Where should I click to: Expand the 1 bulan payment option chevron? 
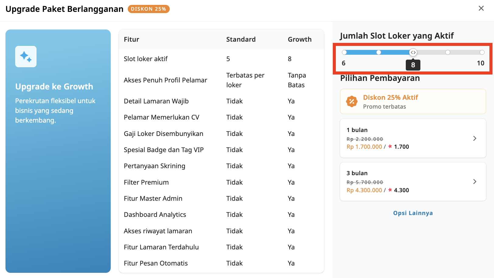[x=475, y=138]
